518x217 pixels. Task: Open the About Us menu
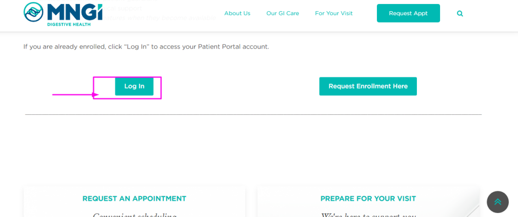click(x=237, y=14)
